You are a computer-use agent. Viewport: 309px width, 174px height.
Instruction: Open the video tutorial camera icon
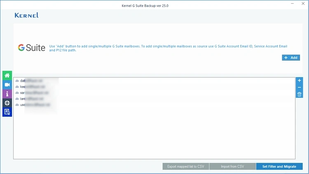click(7, 85)
